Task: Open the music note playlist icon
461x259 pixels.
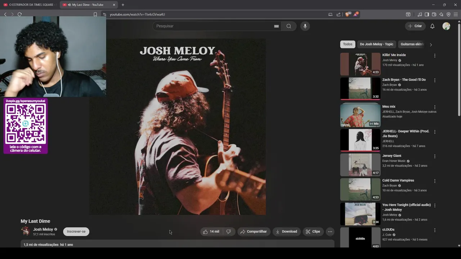Action: [420, 14]
